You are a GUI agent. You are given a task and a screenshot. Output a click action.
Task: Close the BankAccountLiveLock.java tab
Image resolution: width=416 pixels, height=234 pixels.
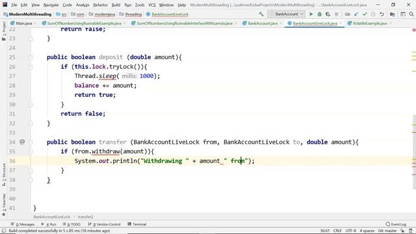click(341, 23)
